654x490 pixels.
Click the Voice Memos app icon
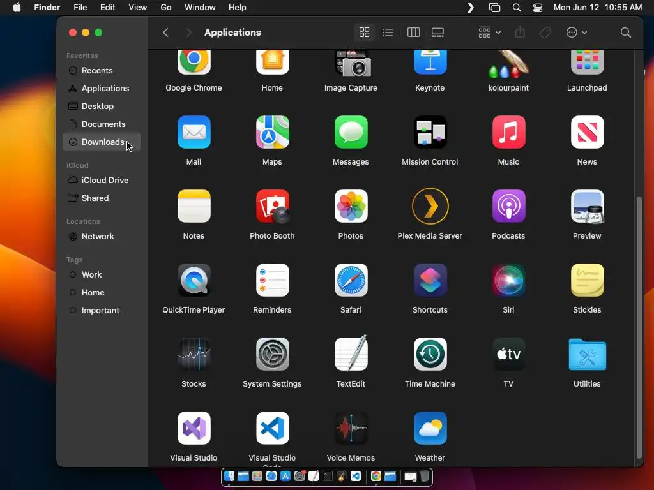(x=351, y=428)
